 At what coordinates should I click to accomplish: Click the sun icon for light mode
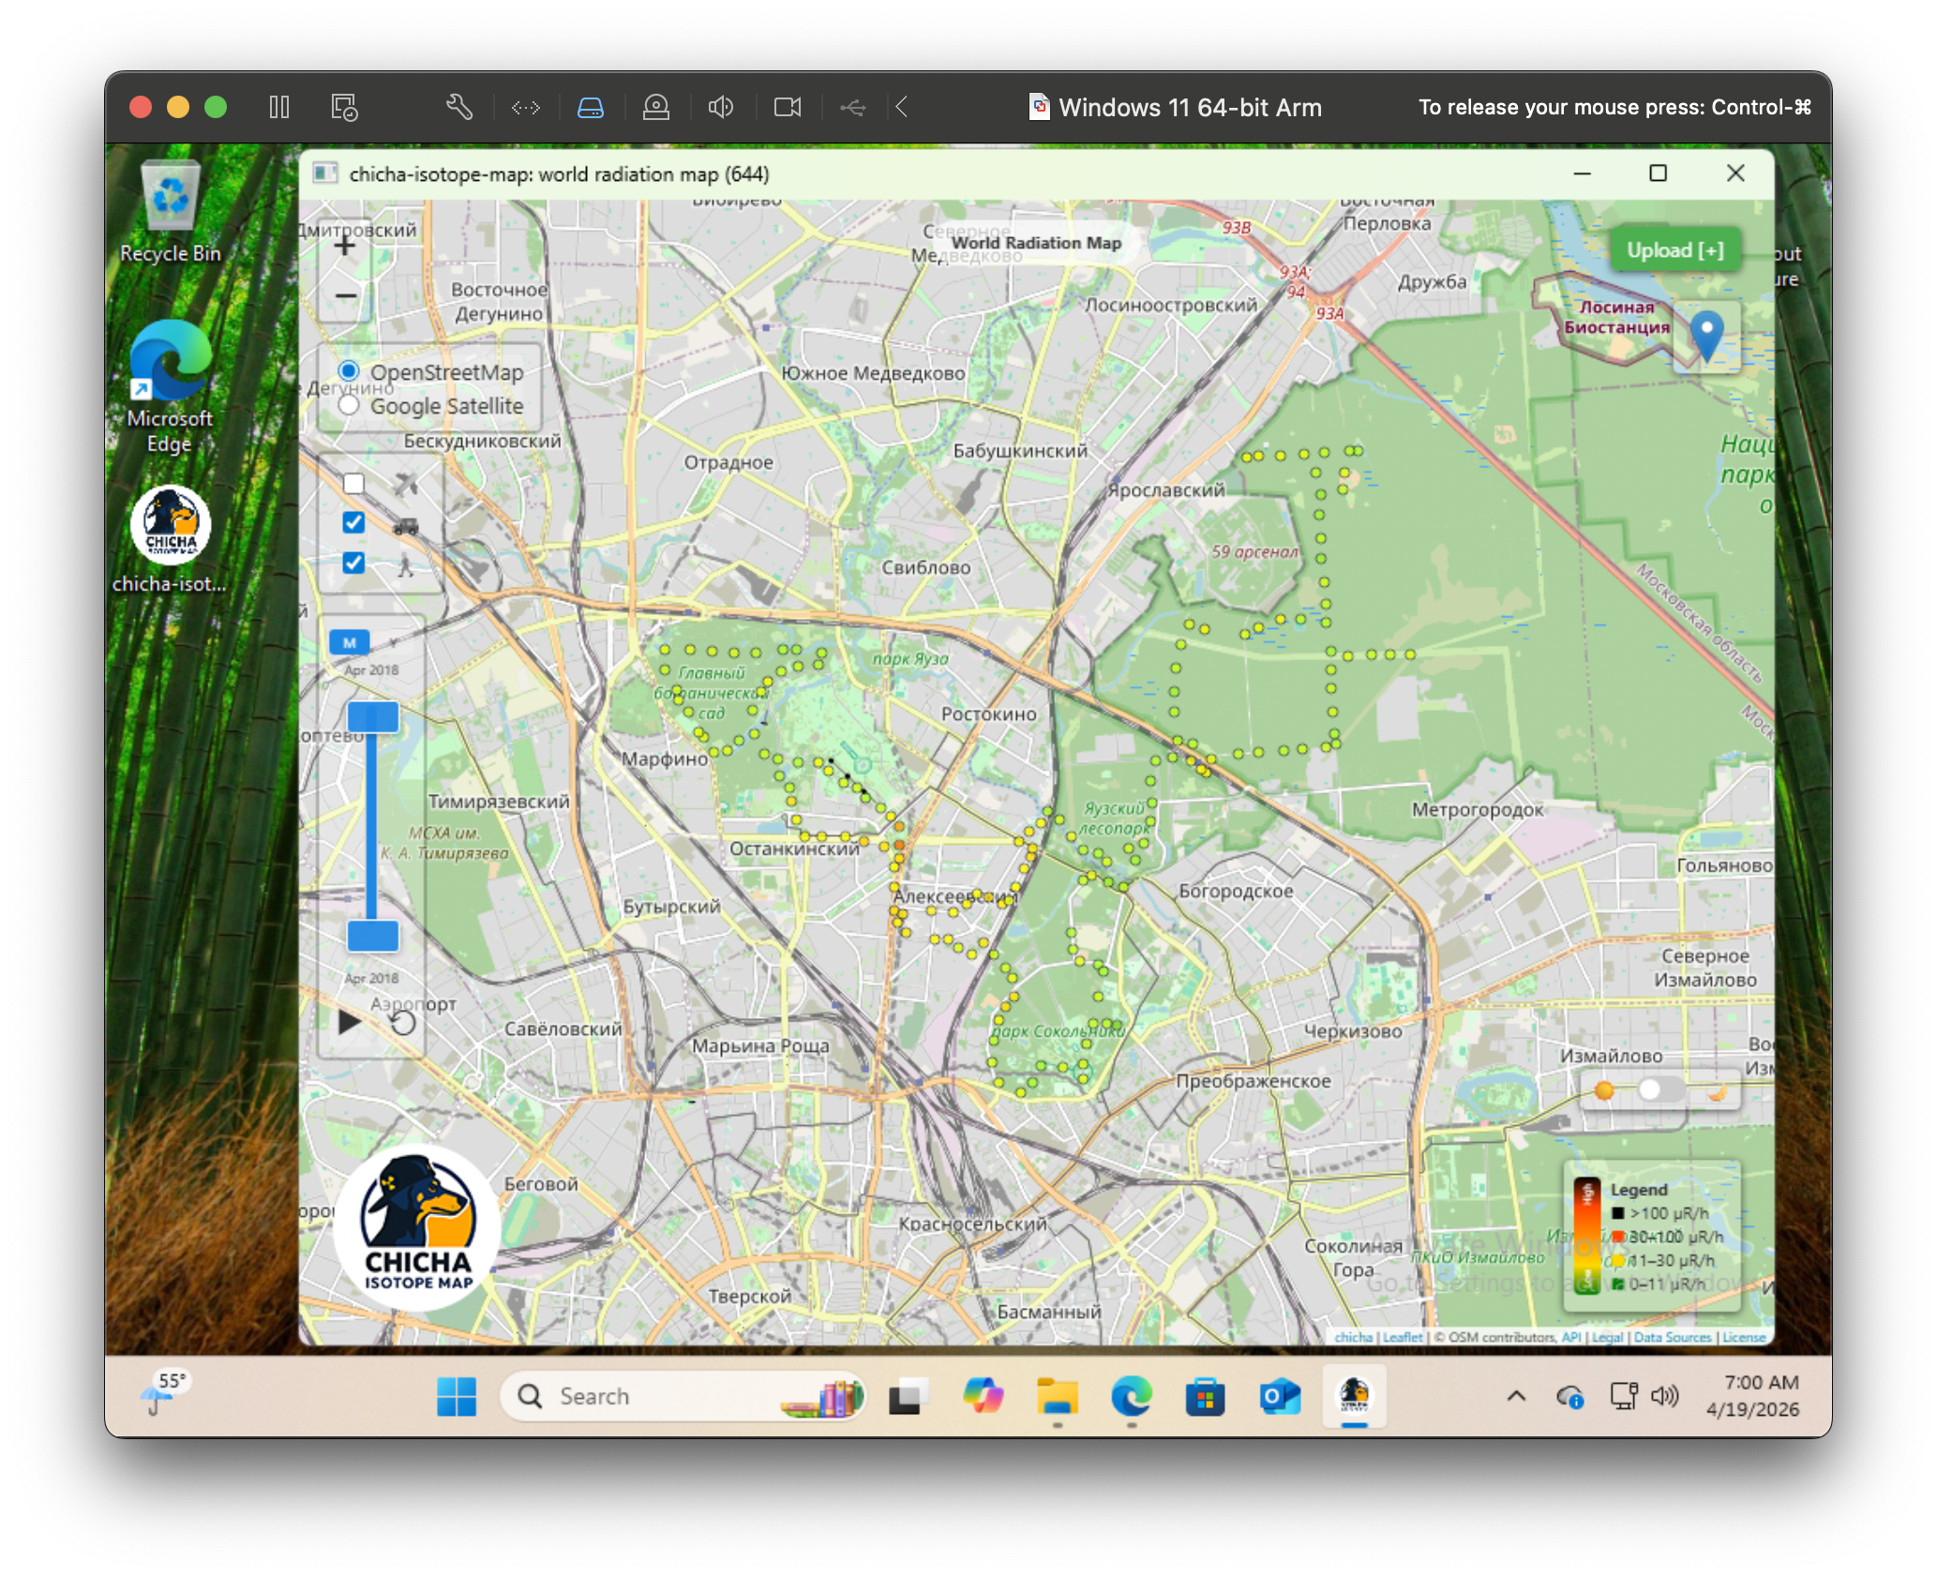(x=1604, y=1089)
